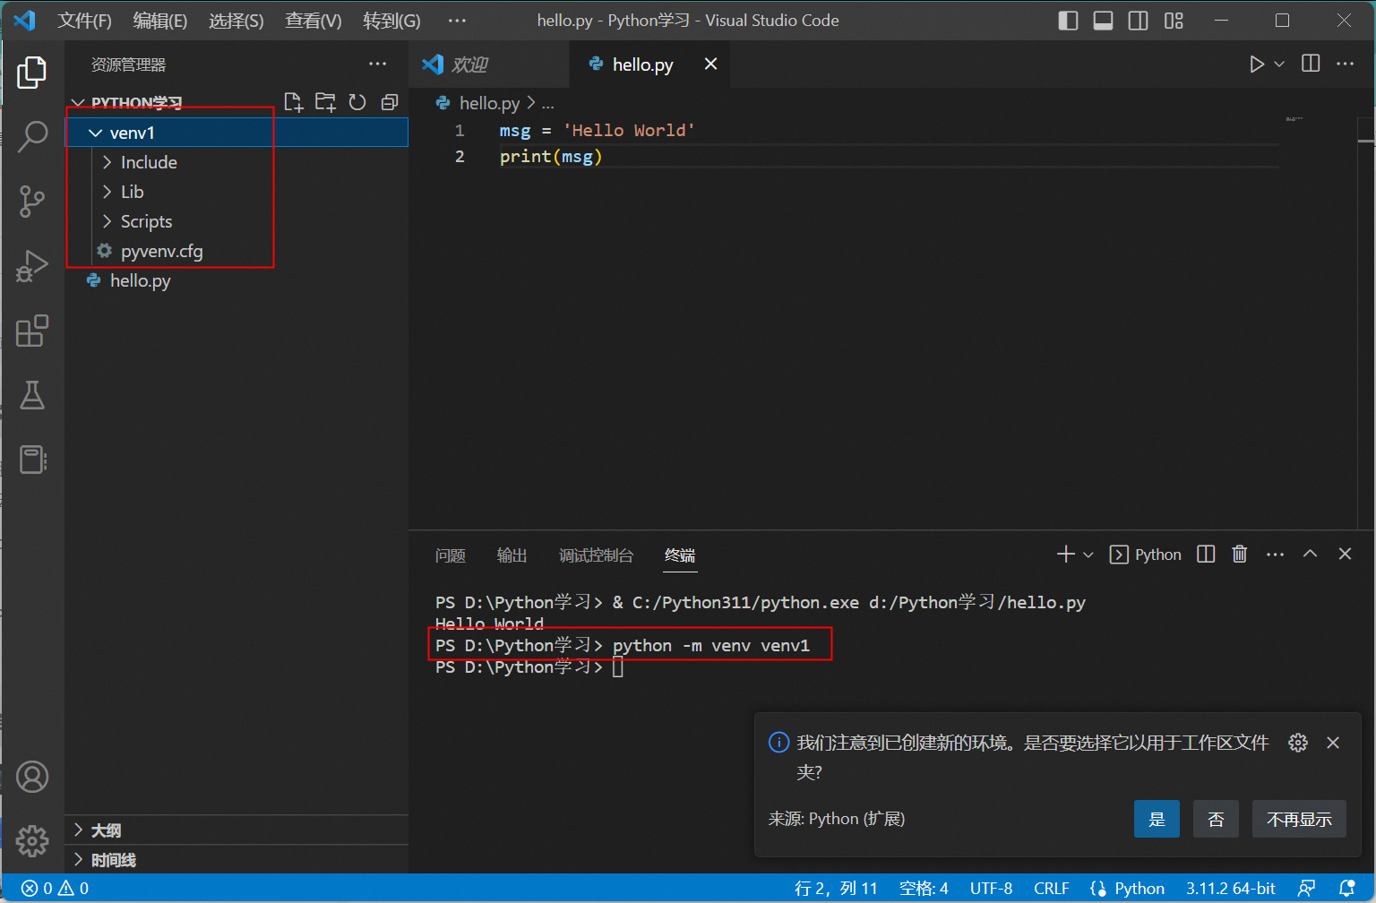Click the New File icon in the explorer
Viewport: 1376px width, 903px height.
pos(293,102)
